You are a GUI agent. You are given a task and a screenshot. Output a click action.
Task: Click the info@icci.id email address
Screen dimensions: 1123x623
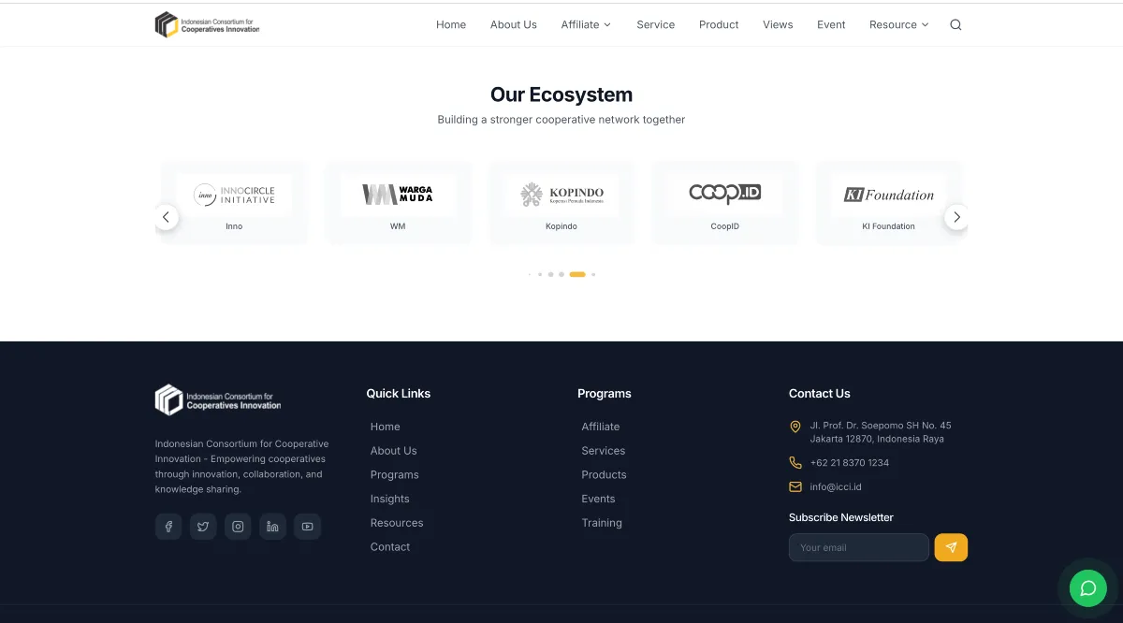coord(836,487)
